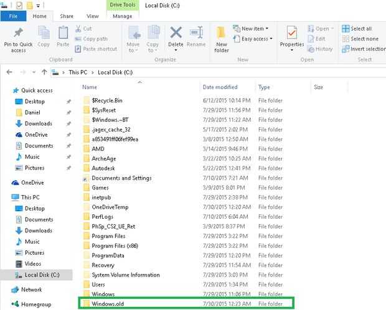Select Quick access in sidebar
The width and height of the screenshot is (386, 310).
[32, 91]
